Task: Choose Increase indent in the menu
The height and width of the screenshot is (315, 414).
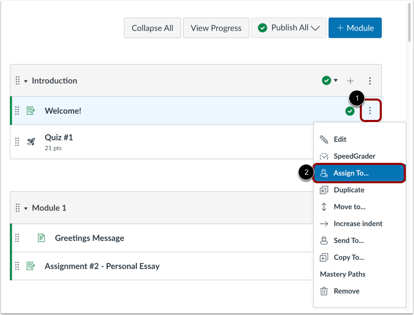Action: (359, 224)
